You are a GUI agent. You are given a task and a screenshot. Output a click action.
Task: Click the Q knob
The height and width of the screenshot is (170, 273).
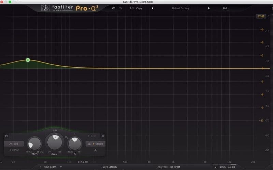pos(75,143)
